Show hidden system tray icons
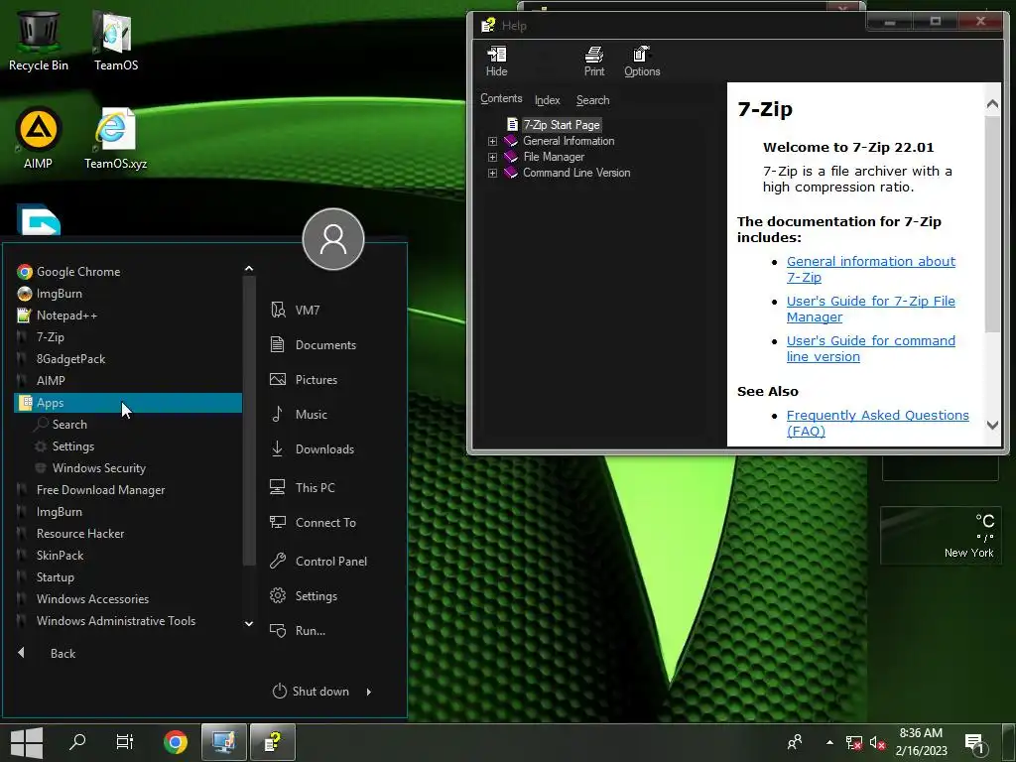1016x762 pixels. [x=830, y=742]
